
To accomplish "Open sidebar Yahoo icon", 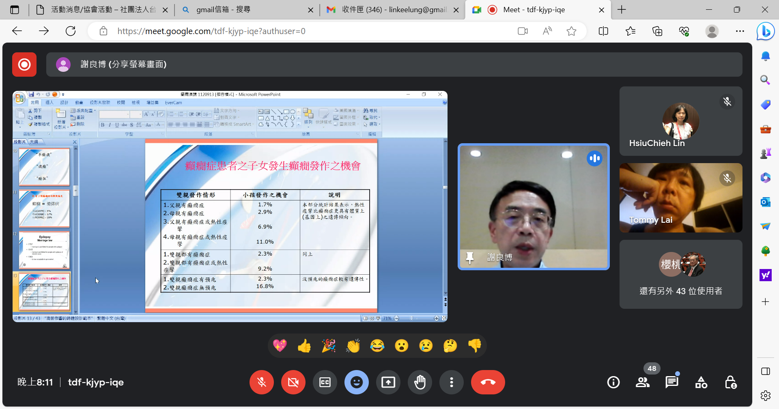I will click(766, 275).
